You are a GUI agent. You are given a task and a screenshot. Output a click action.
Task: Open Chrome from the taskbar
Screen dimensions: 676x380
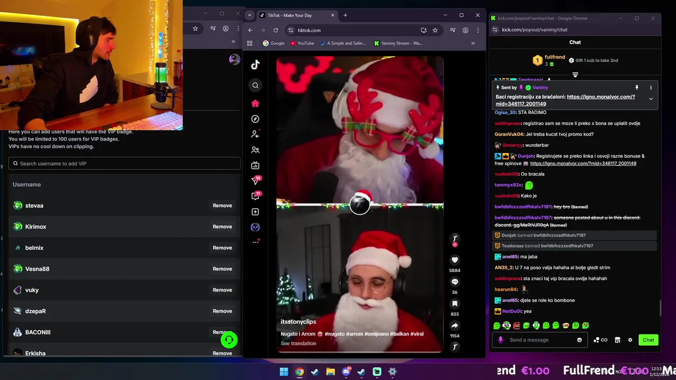[299, 372]
